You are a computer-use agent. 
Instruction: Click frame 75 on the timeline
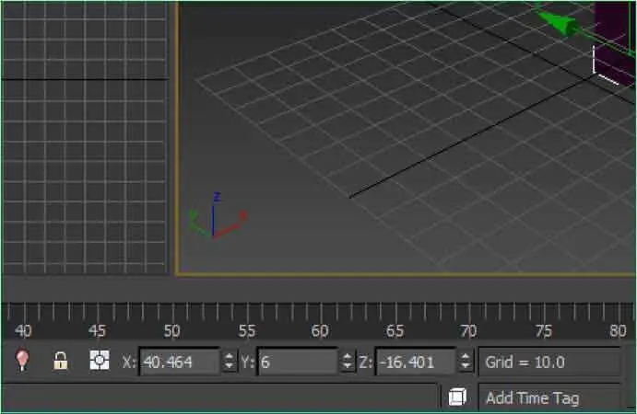(543, 331)
